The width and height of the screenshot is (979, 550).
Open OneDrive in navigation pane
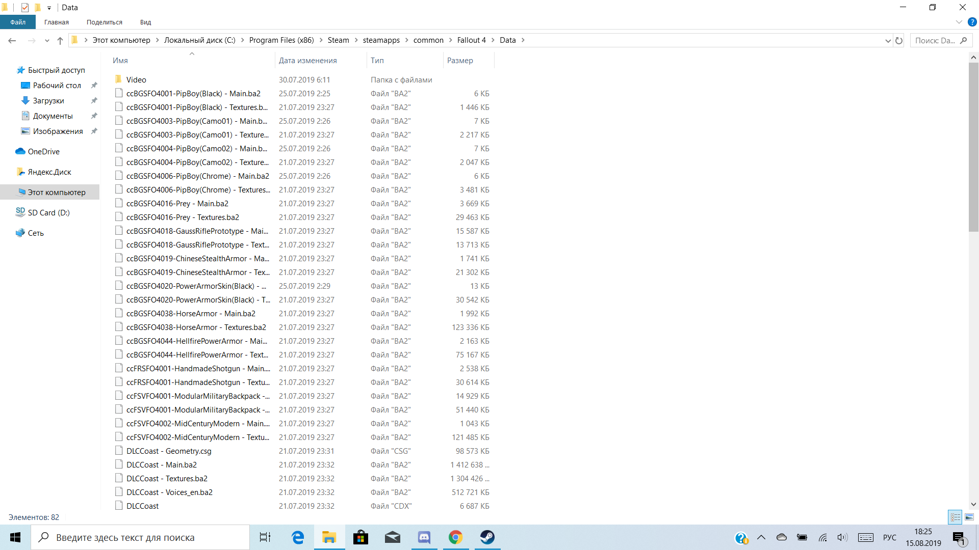43,151
